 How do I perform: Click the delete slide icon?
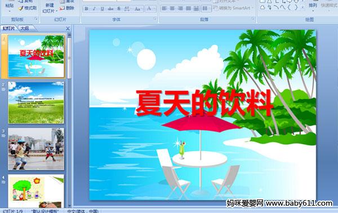tap(62, 8)
